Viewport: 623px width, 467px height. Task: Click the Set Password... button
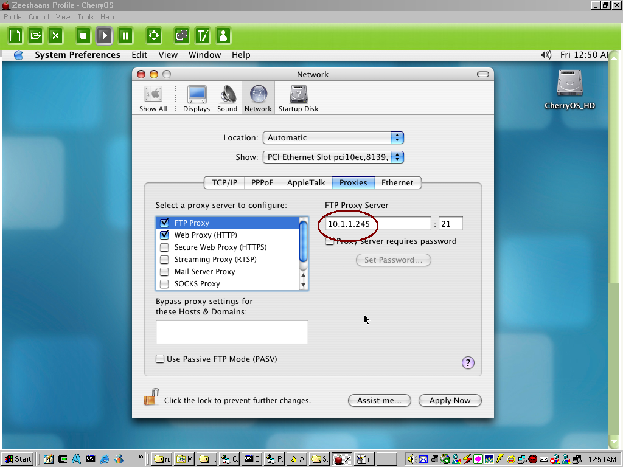394,260
